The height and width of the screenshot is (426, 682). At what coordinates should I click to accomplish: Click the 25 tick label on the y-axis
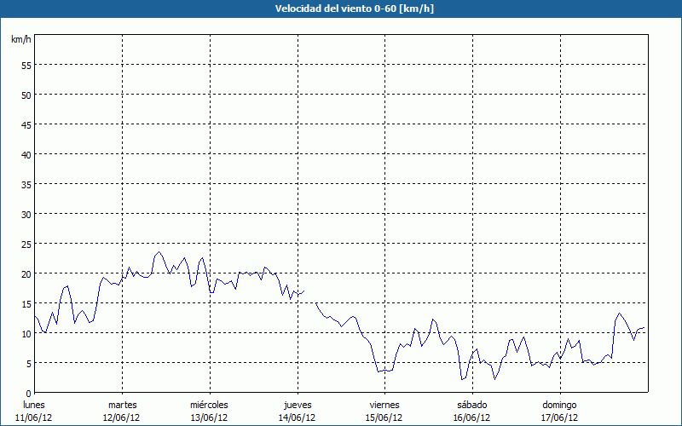point(26,244)
